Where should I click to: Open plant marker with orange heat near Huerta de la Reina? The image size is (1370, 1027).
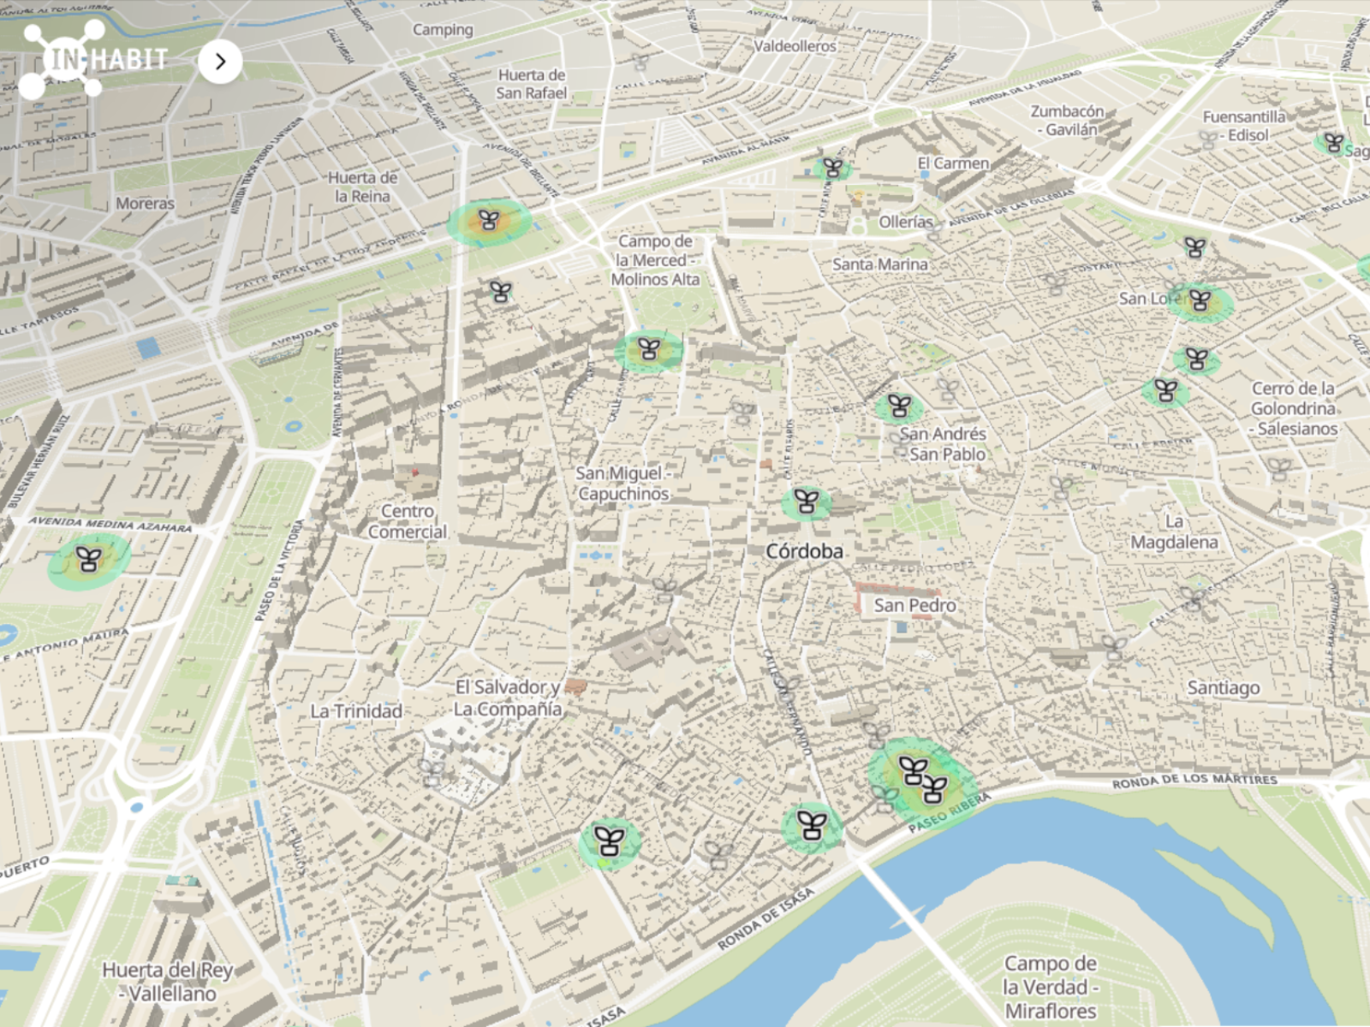click(489, 221)
